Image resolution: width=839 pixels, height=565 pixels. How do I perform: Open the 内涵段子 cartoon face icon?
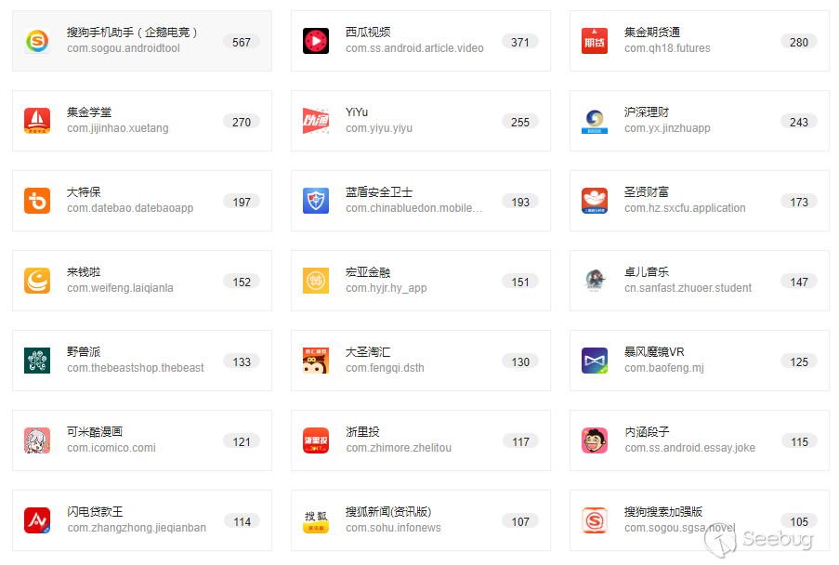[x=595, y=440]
